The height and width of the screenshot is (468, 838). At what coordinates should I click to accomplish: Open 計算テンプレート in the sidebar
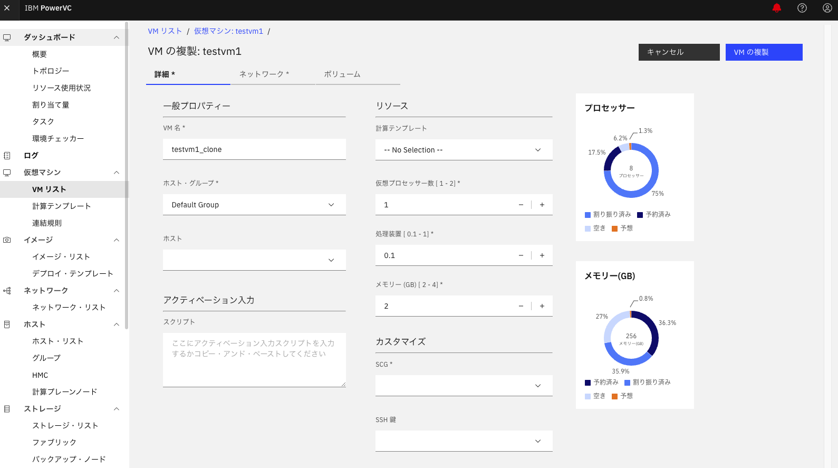62,206
